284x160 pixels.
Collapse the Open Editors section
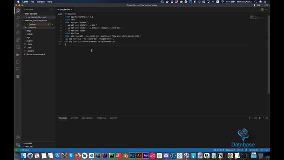click(31, 14)
